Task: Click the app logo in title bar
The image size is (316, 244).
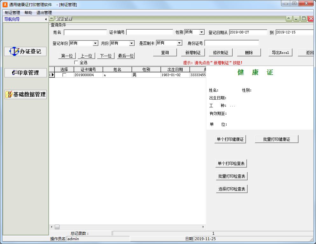Action: tap(5, 5)
